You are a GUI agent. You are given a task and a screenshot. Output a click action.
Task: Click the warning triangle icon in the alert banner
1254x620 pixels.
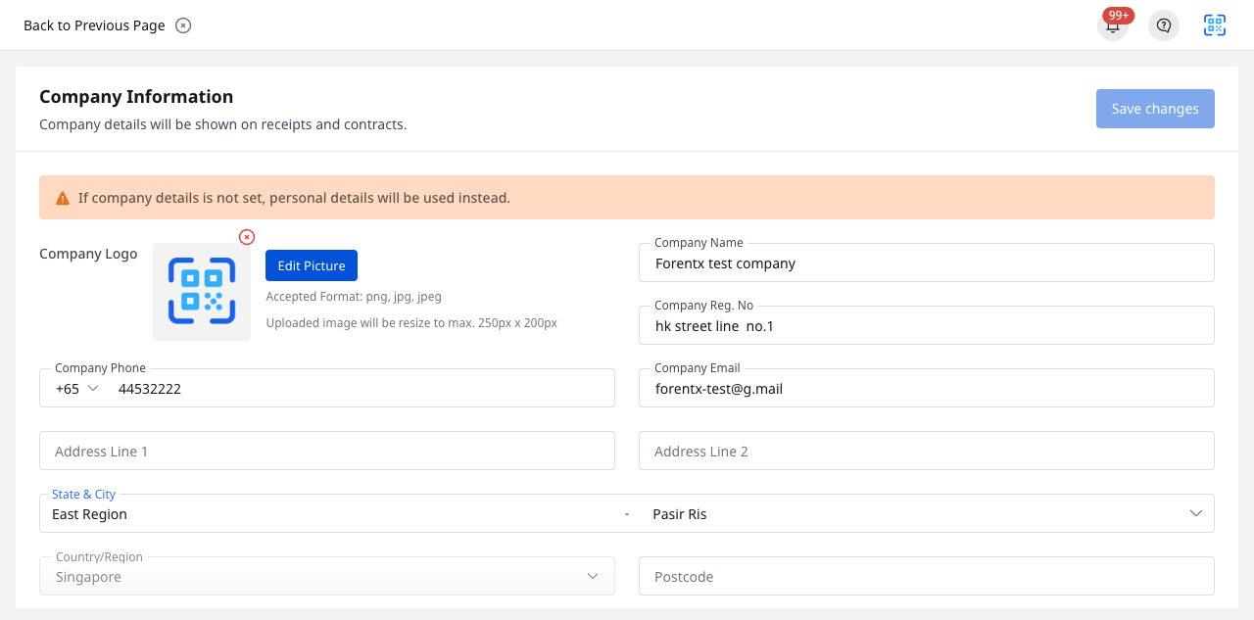(63, 198)
